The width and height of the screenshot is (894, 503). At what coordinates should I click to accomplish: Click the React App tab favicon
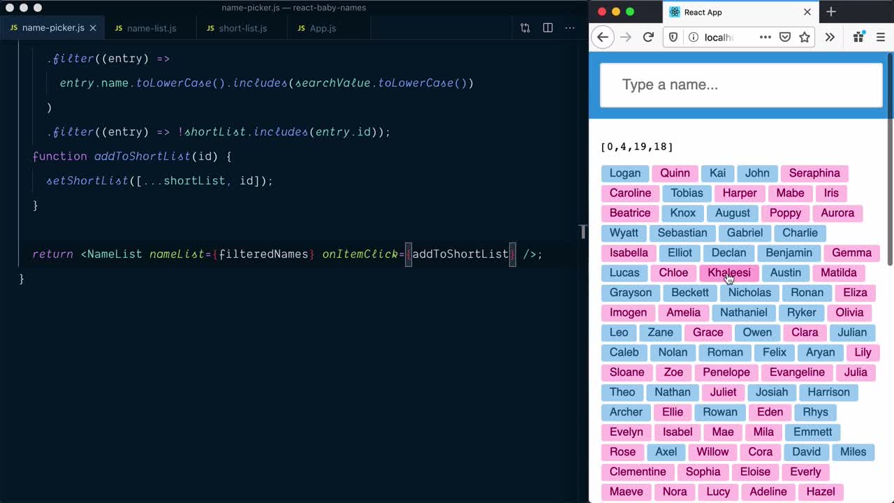click(x=675, y=12)
